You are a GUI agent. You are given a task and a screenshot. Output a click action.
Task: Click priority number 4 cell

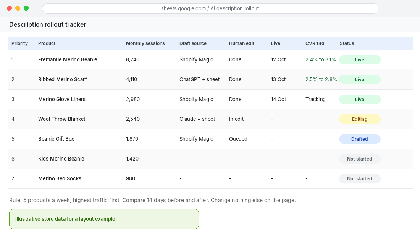point(13,119)
